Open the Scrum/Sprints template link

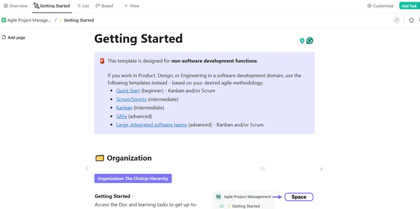pyautogui.click(x=131, y=99)
